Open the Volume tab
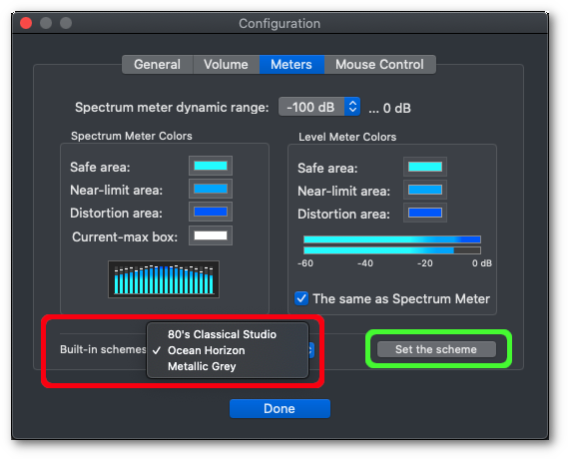568x459 pixels. click(226, 65)
